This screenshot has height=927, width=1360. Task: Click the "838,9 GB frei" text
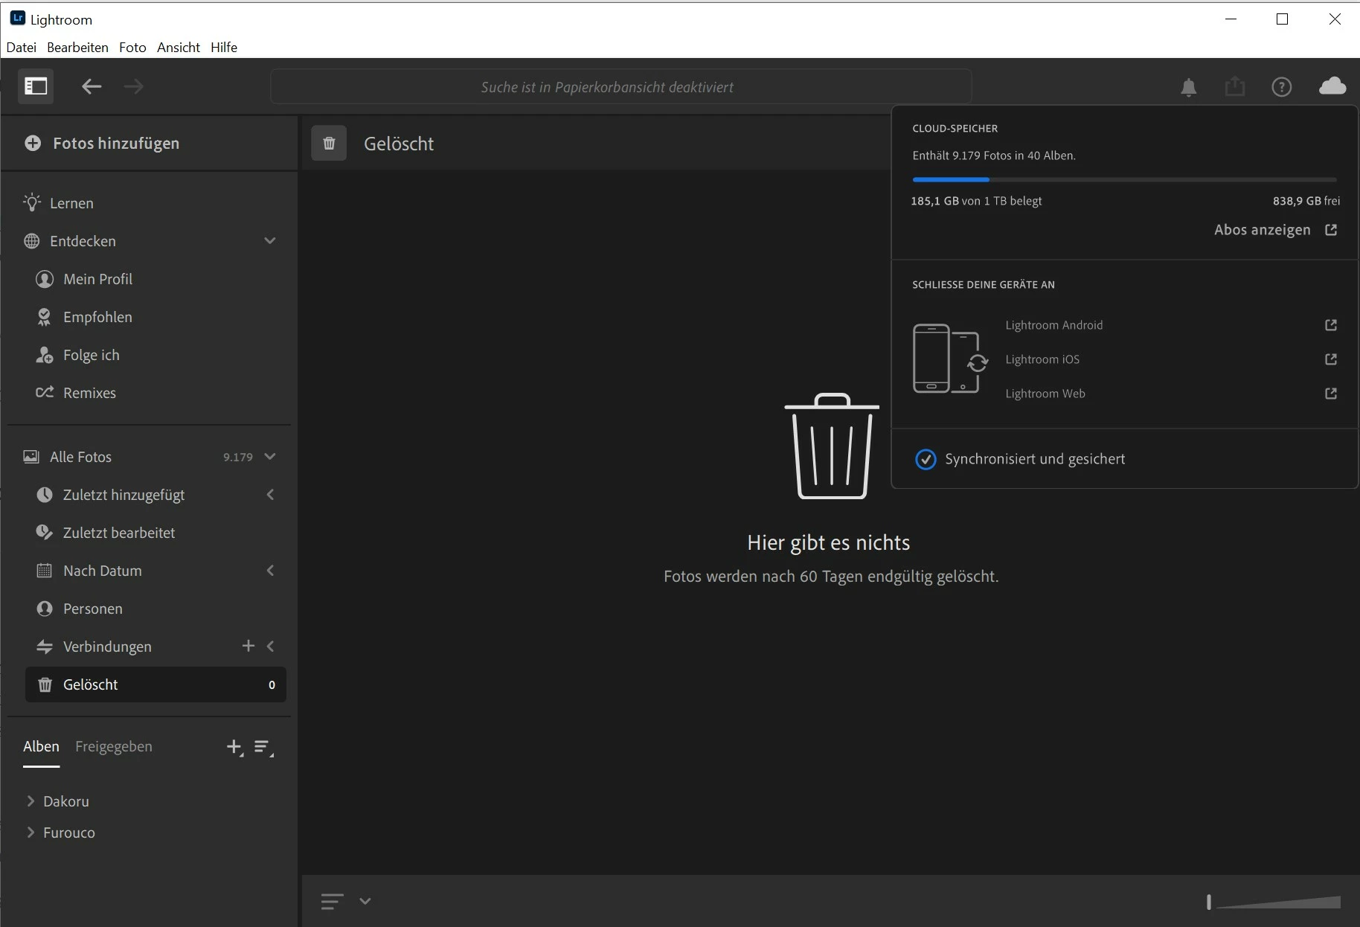tap(1306, 201)
